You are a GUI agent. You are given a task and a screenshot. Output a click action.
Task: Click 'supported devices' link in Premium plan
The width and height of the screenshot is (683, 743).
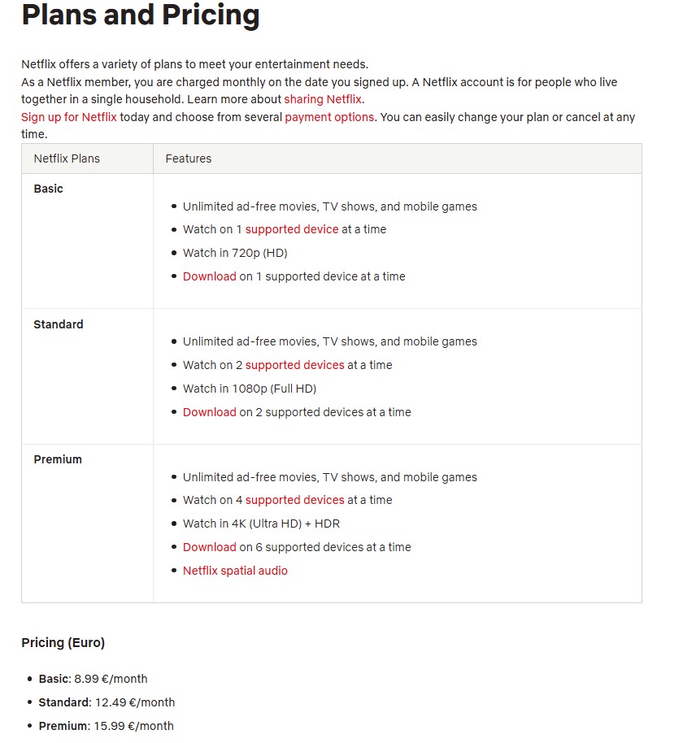click(295, 500)
